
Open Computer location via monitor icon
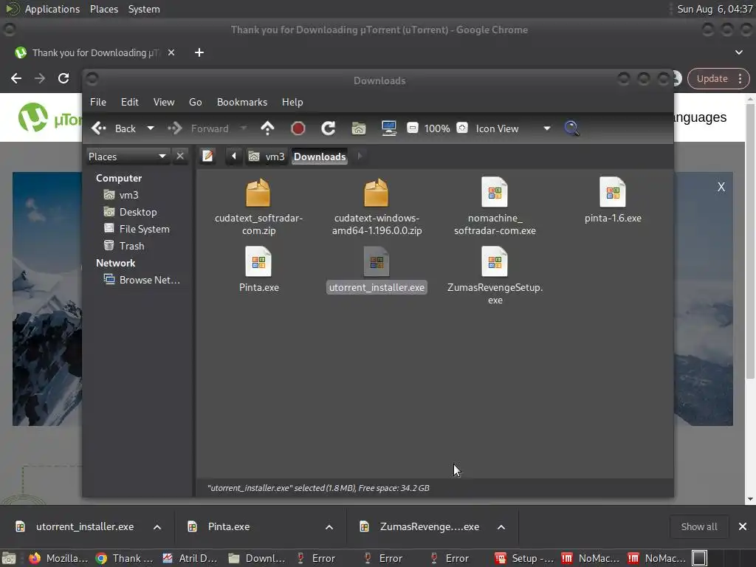388,128
